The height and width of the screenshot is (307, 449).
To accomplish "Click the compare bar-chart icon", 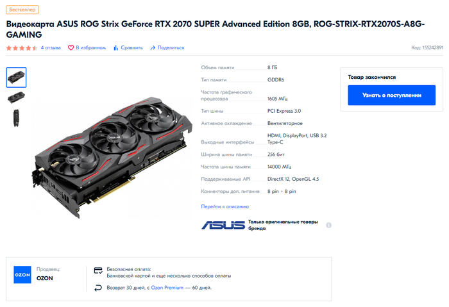I will pyautogui.click(x=115, y=48).
